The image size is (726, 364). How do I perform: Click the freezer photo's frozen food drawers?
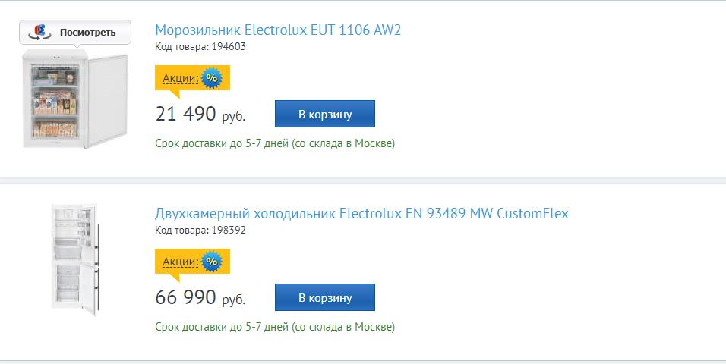[x=55, y=102]
